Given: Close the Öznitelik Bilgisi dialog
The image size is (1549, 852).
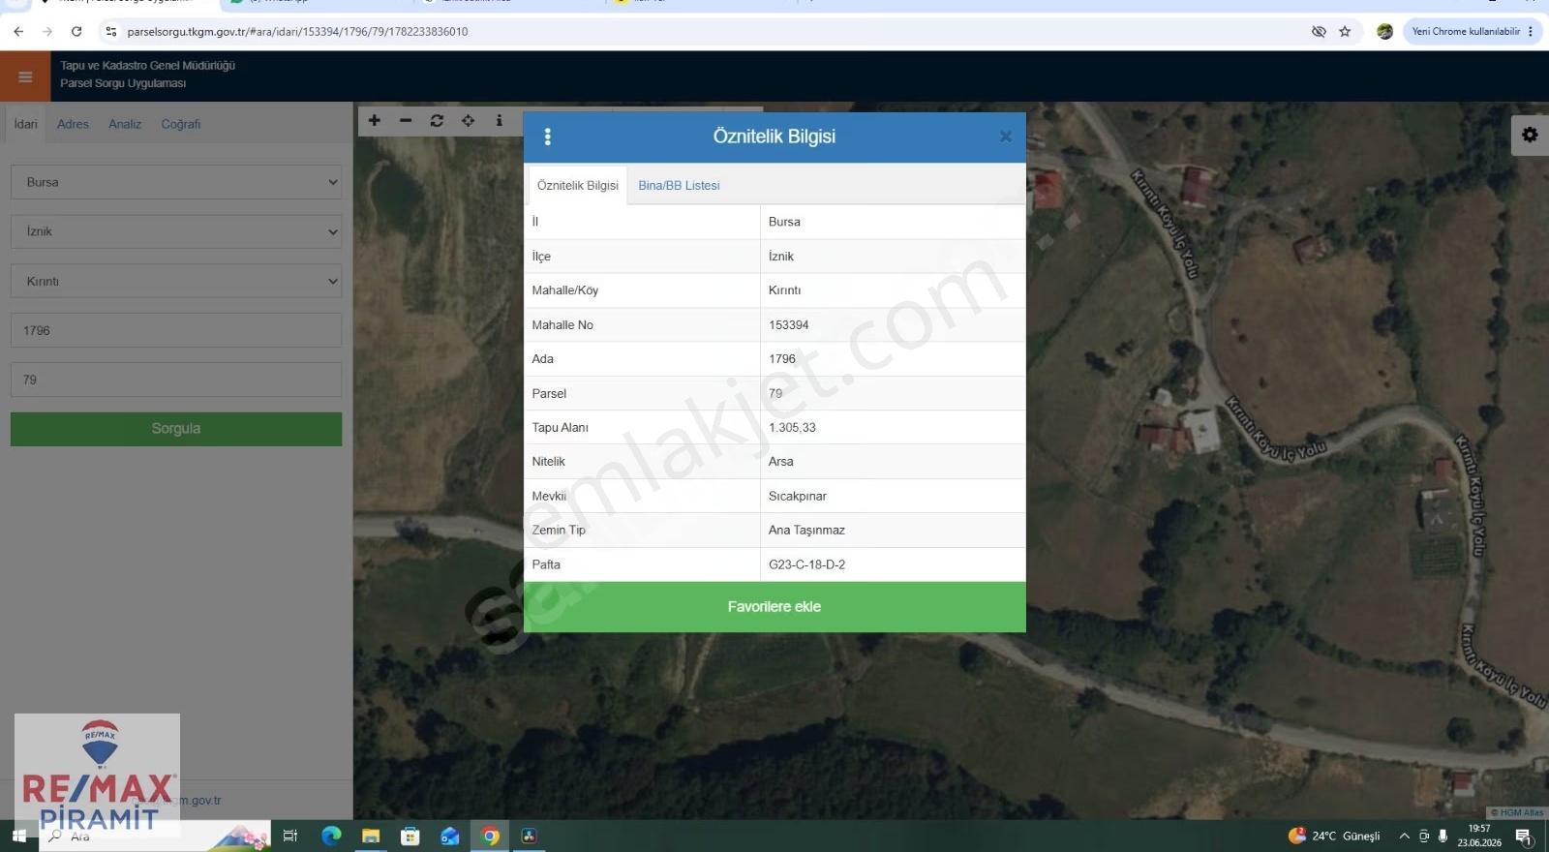Looking at the screenshot, I should point(1005,137).
